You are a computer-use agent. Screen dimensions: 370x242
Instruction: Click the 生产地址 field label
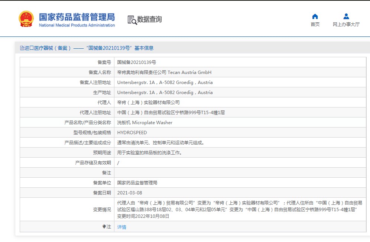coord(102,93)
